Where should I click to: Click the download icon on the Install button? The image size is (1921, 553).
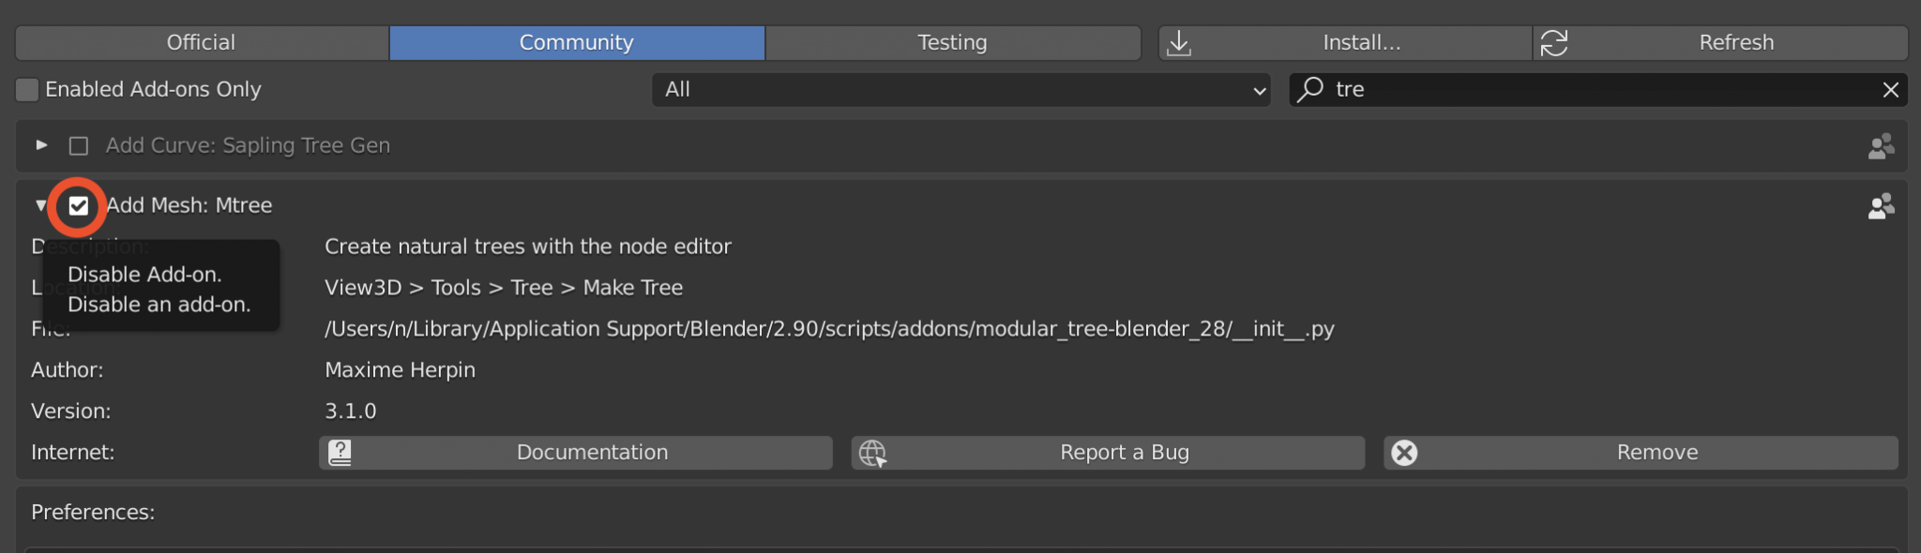tap(1180, 41)
